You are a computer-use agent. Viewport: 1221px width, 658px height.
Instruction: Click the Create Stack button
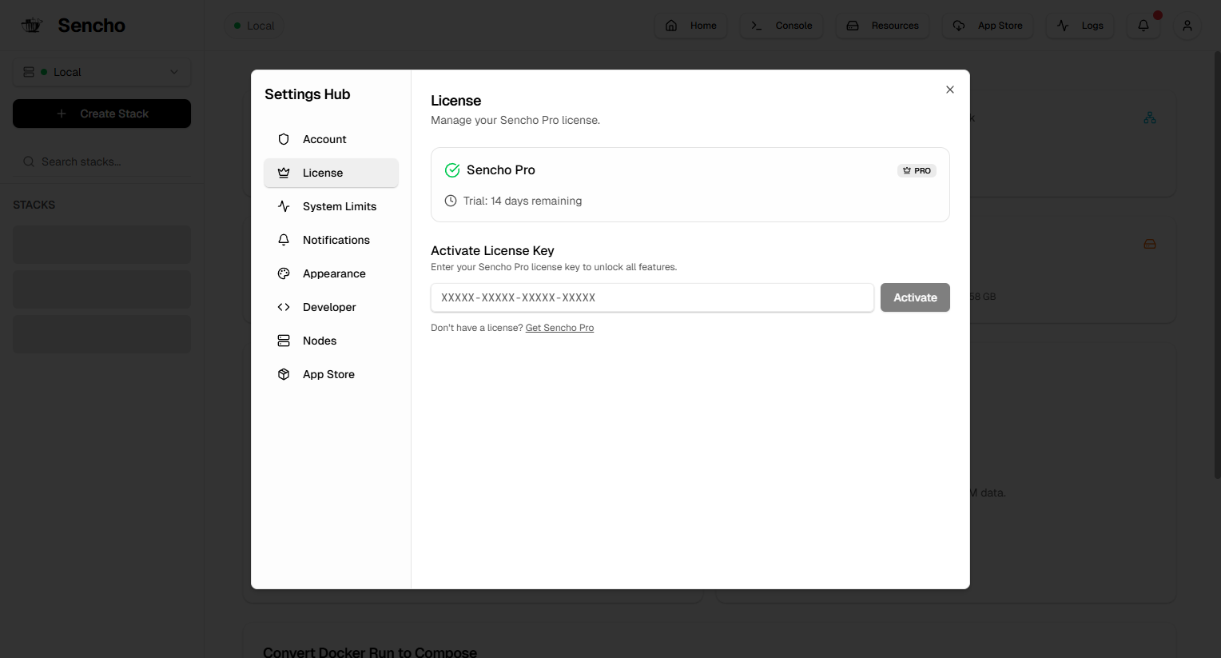point(101,114)
